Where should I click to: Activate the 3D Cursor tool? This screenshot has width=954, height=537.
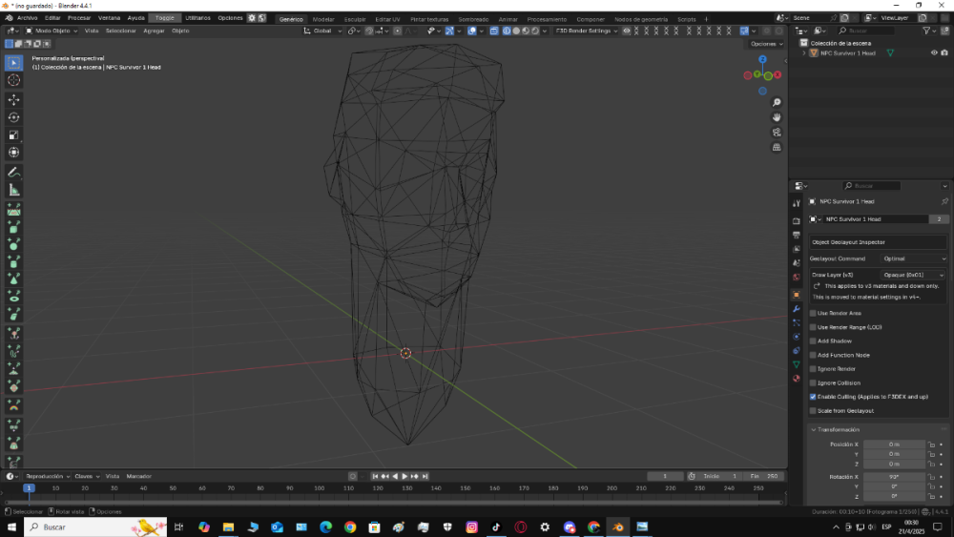(14, 80)
